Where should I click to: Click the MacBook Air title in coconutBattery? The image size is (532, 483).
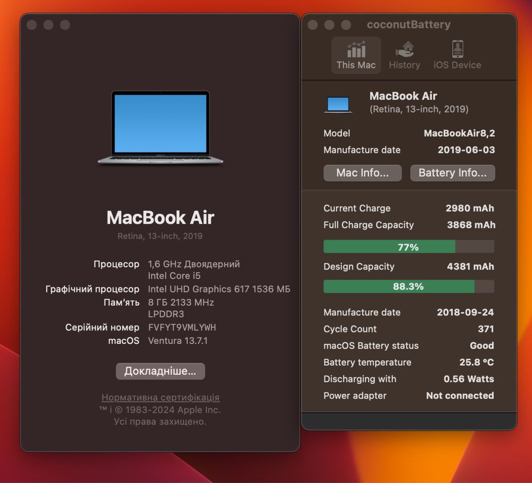point(403,96)
